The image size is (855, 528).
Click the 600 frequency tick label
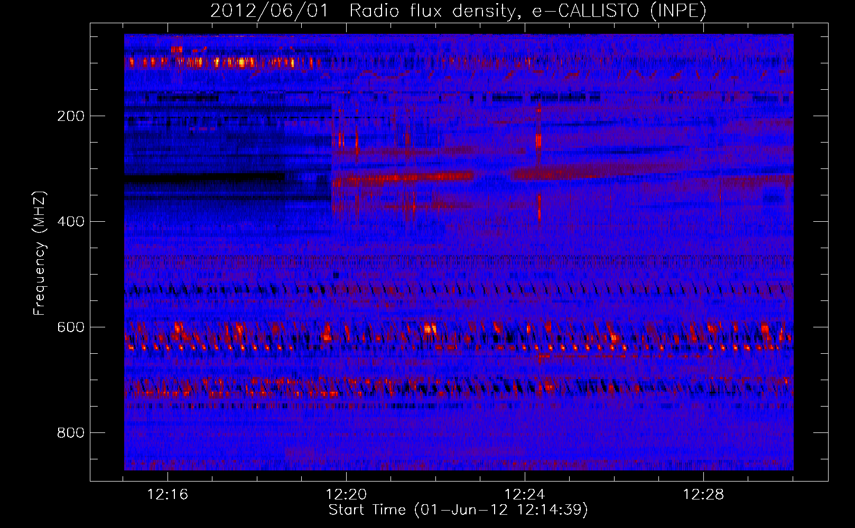click(x=71, y=327)
